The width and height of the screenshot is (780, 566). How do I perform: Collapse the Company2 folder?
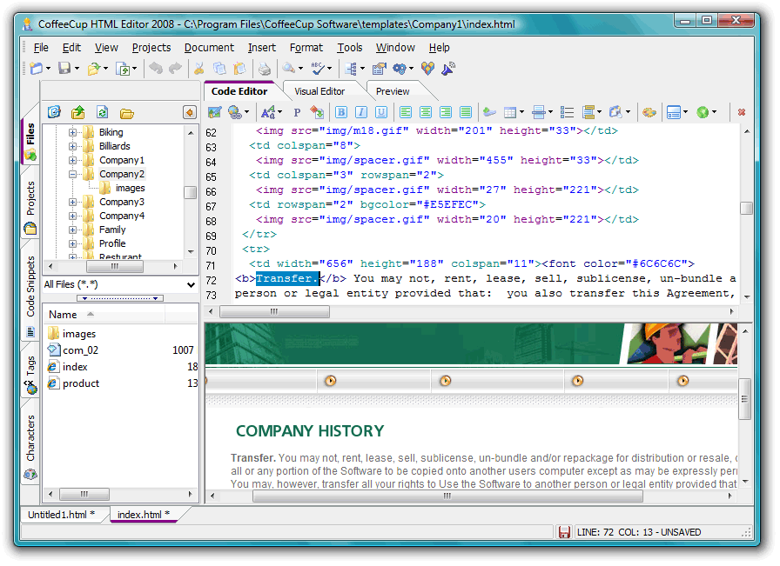click(x=72, y=174)
